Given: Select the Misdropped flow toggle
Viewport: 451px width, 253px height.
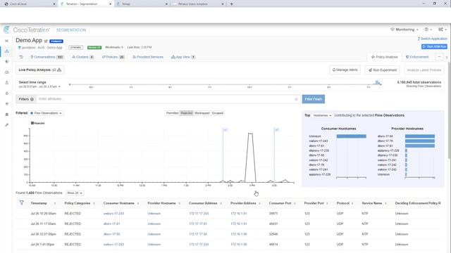Looking at the screenshot, I should click(202, 113).
